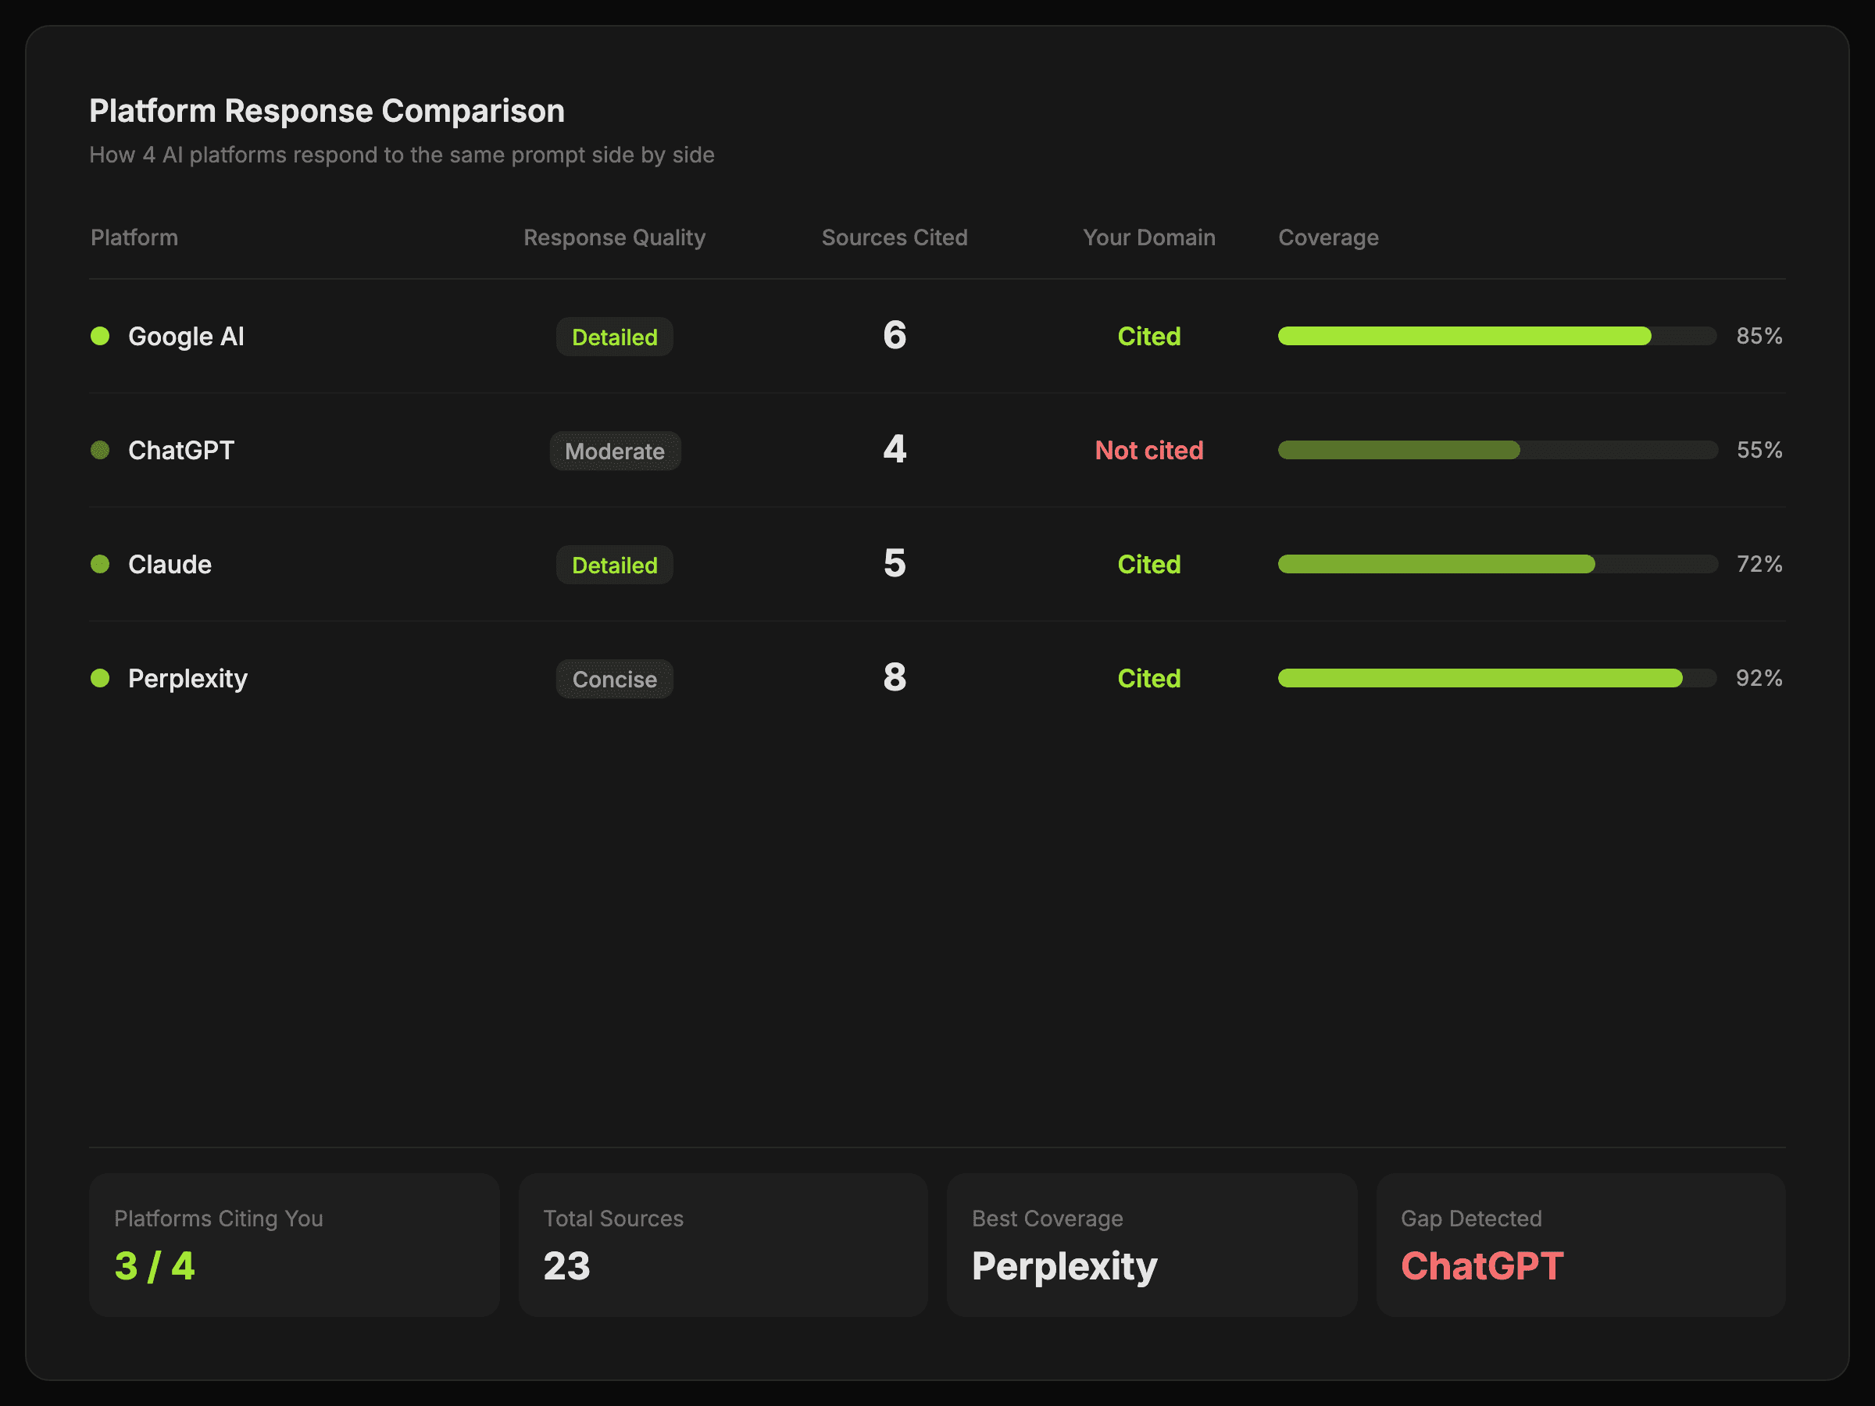
Task: Click the green dot beside Google AI
Action: pyautogui.click(x=100, y=337)
